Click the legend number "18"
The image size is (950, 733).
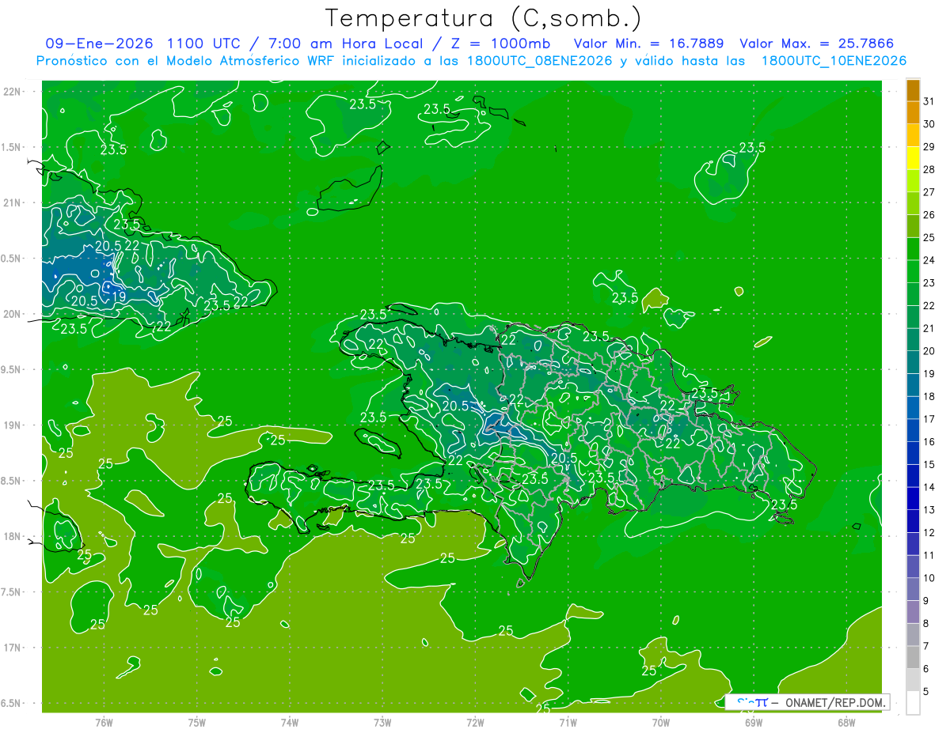pyautogui.click(x=929, y=396)
